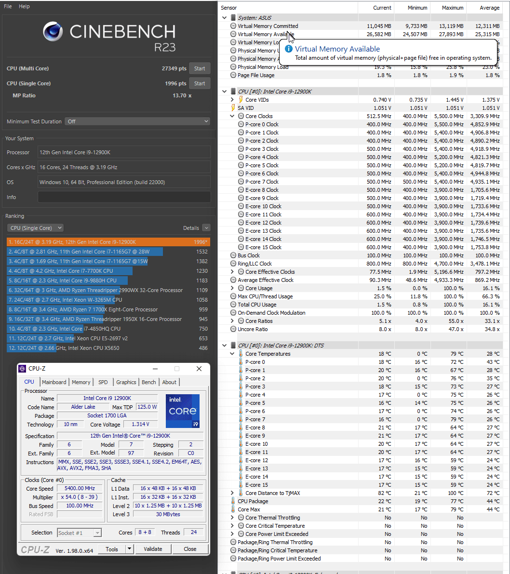Collapse the CPU DTS sensor group
Screen dimensions: 510x574
pyautogui.click(x=224, y=345)
